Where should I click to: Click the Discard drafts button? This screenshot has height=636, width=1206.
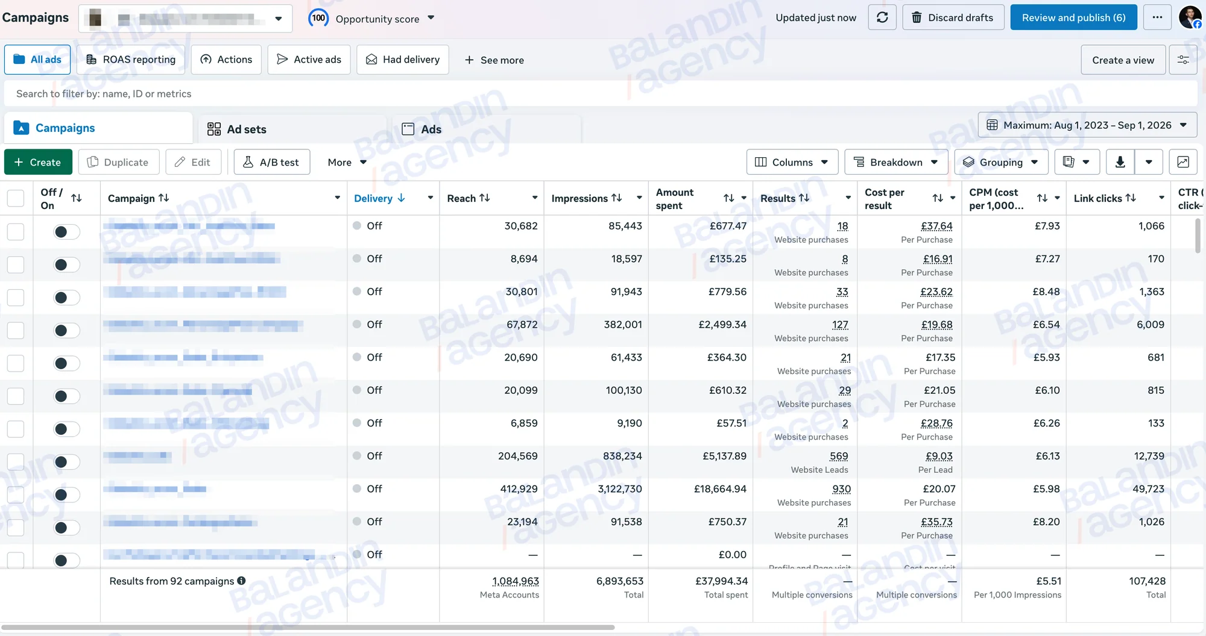point(953,17)
